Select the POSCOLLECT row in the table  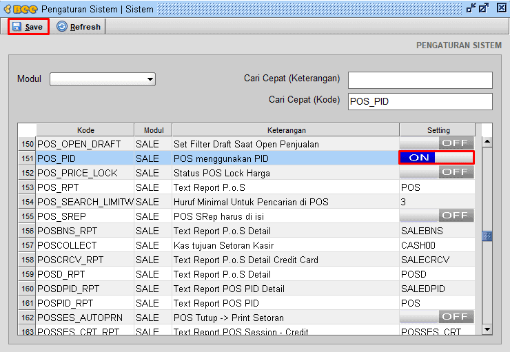click(x=66, y=245)
